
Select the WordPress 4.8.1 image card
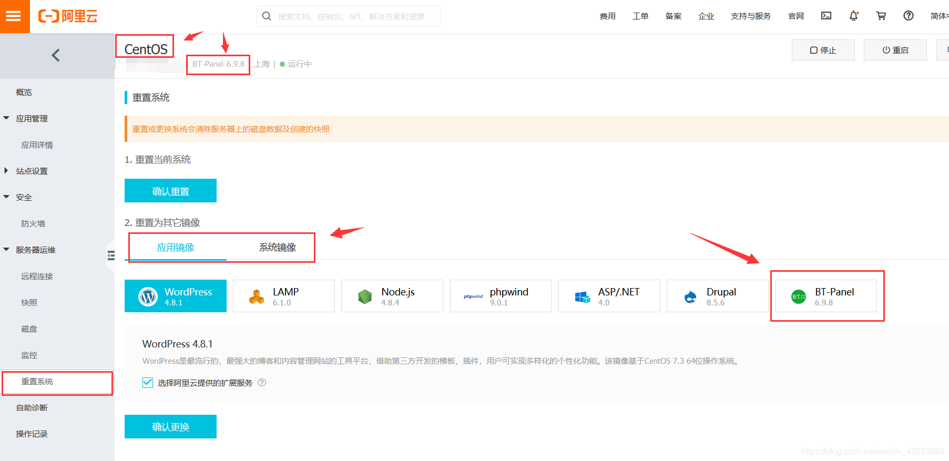176,296
